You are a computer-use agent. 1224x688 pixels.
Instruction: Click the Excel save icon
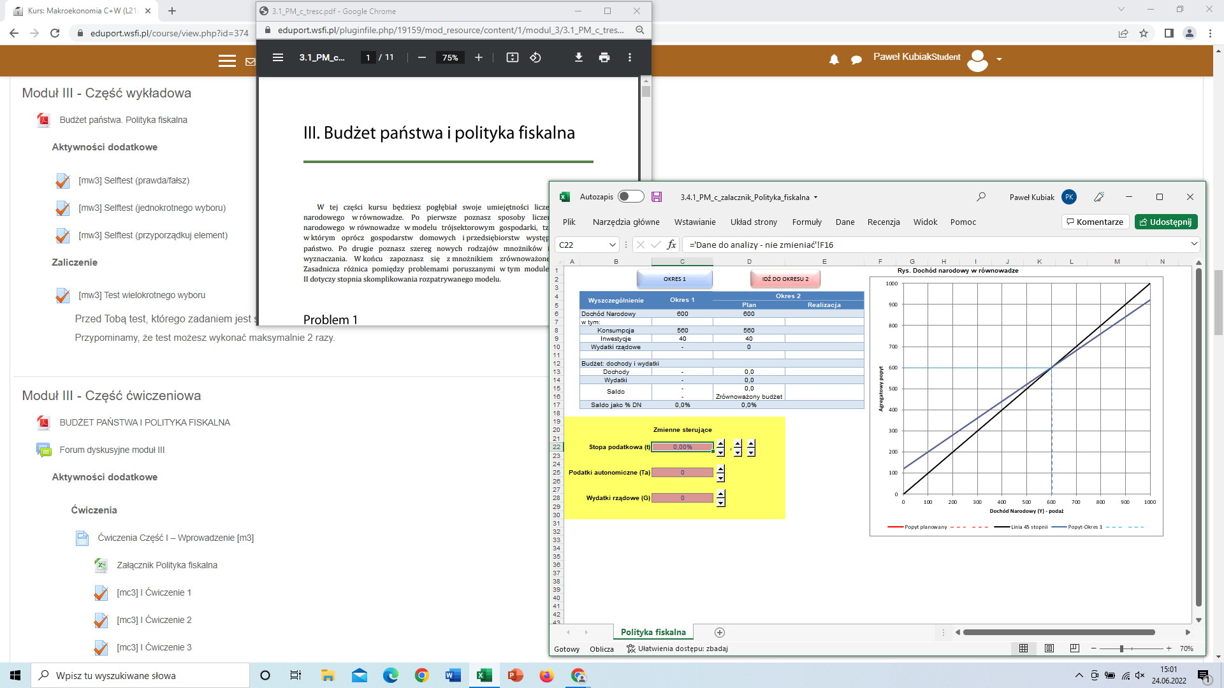click(x=657, y=197)
